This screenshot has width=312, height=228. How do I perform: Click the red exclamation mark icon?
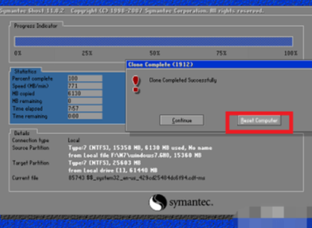136,83
